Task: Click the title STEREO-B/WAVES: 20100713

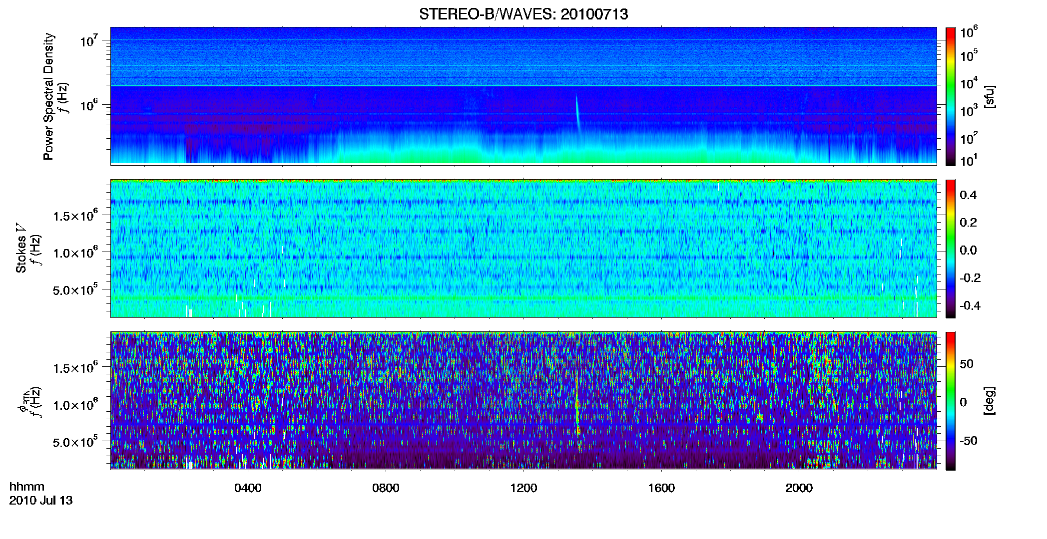Action: pyautogui.click(x=523, y=14)
